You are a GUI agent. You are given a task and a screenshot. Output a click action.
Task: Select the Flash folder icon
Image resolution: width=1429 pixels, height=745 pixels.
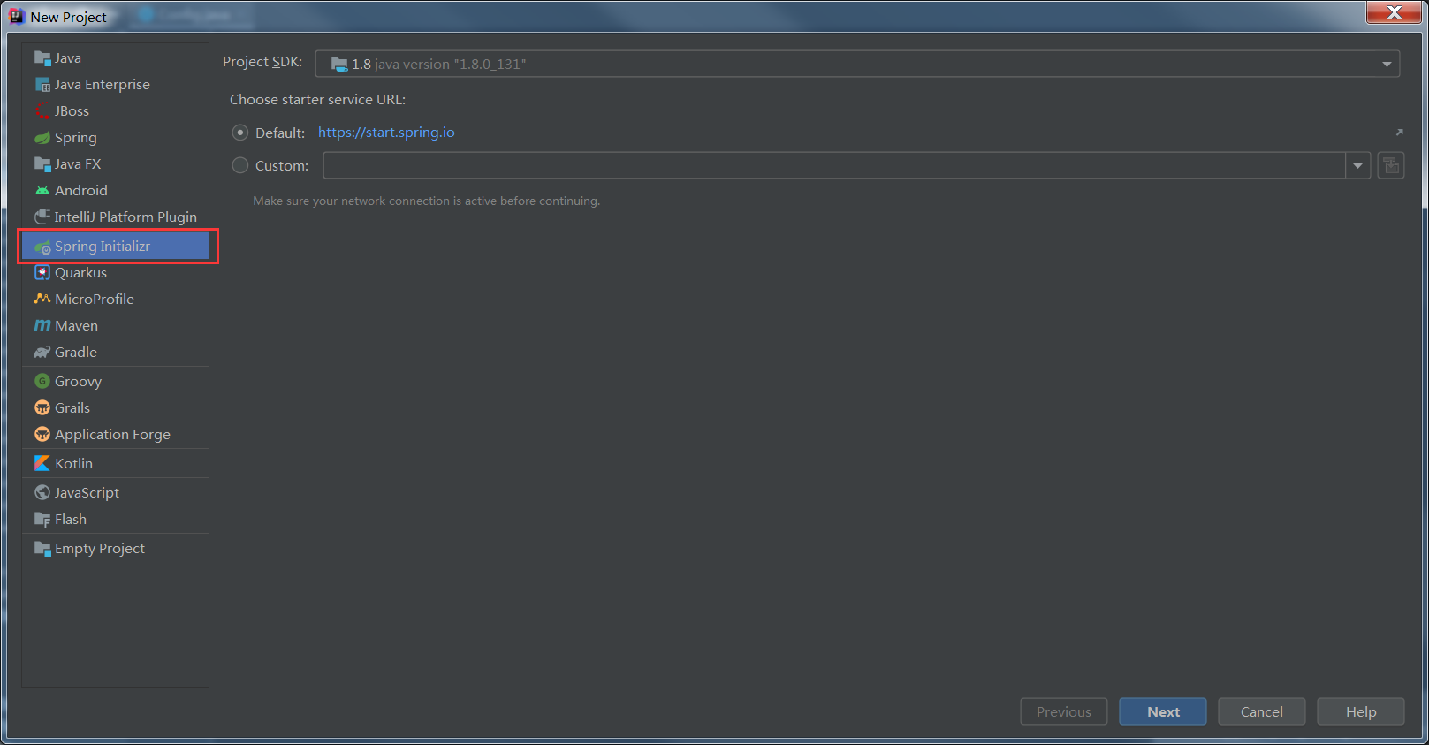(x=42, y=520)
